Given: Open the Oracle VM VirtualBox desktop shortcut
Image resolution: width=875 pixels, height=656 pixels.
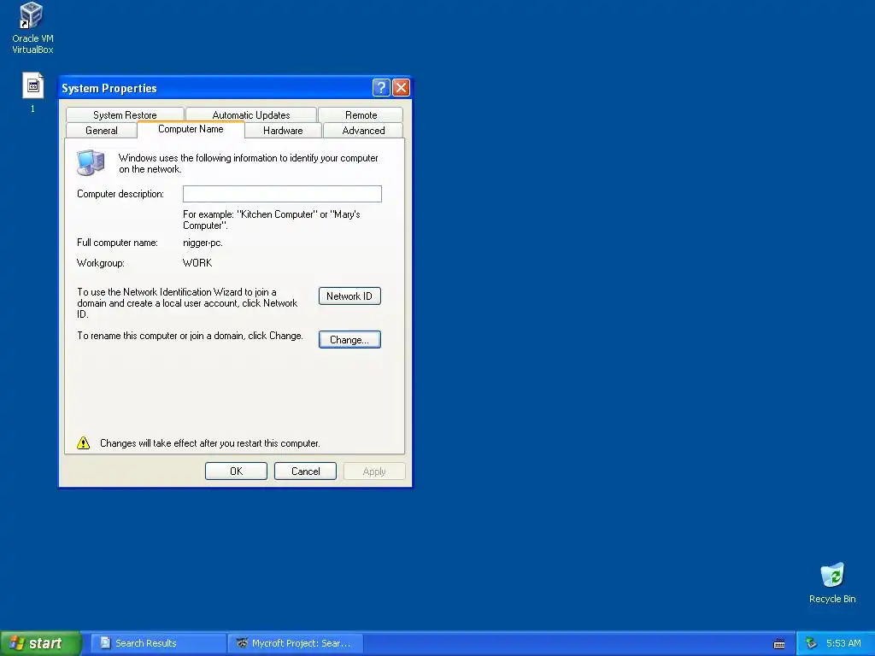Looking at the screenshot, I should coord(32,28).
